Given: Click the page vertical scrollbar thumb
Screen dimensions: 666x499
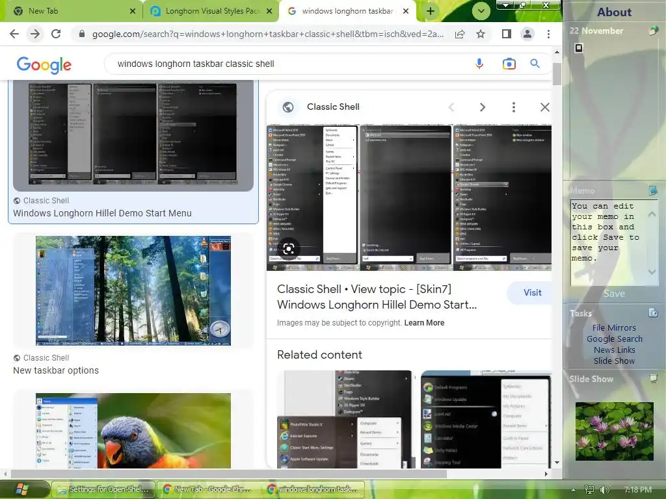Looking at the screenshot, I should click(557, 74).
